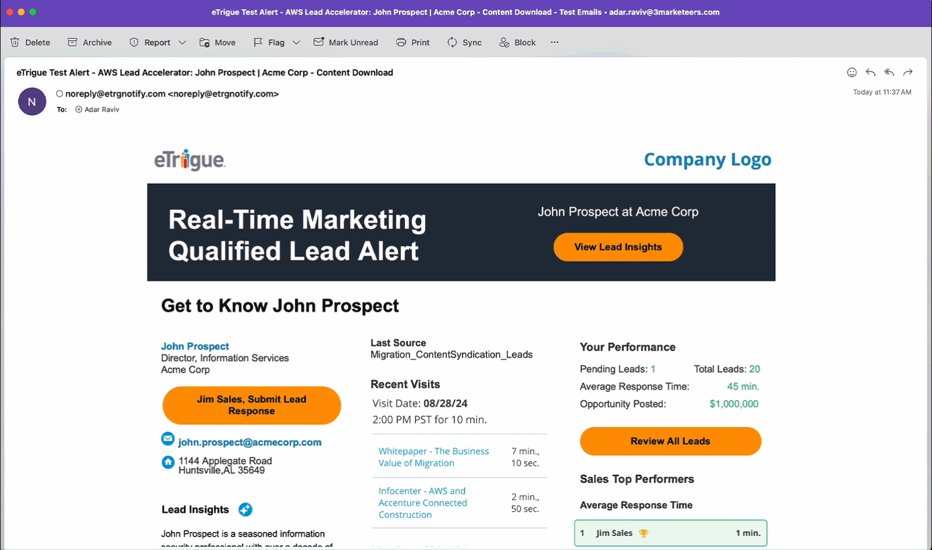Image resolution: width=932 pixels, height=550 pixels.
Task: Click the Company Logo placeholder
Action: pos(707,159)
